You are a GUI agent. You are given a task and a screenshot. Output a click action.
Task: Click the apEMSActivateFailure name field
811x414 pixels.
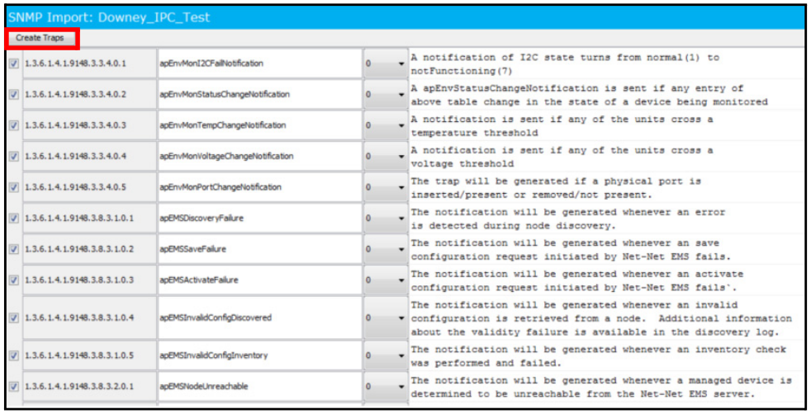259,280
